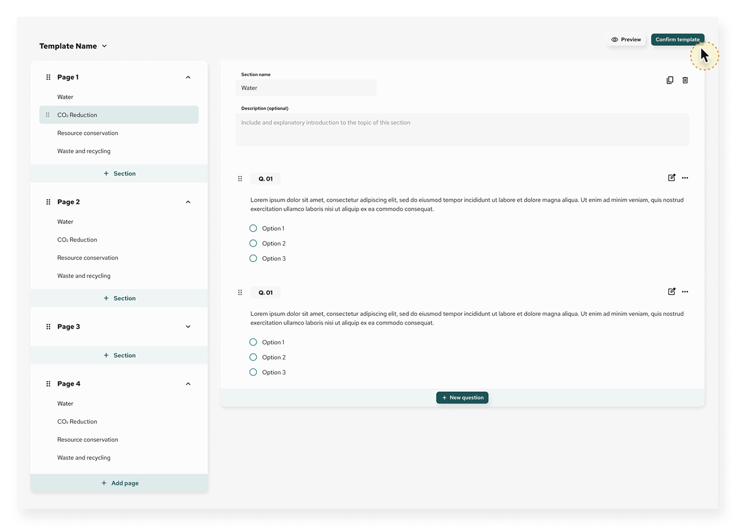Click the Preview button

tap(626, 40)
